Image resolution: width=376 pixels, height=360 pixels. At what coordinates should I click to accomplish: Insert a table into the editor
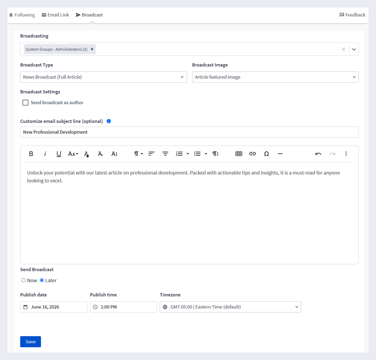[x=239, y=154]
